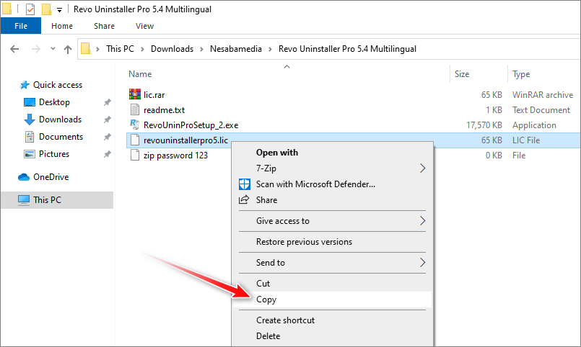Go to This PC in address bar

point(120,49)
